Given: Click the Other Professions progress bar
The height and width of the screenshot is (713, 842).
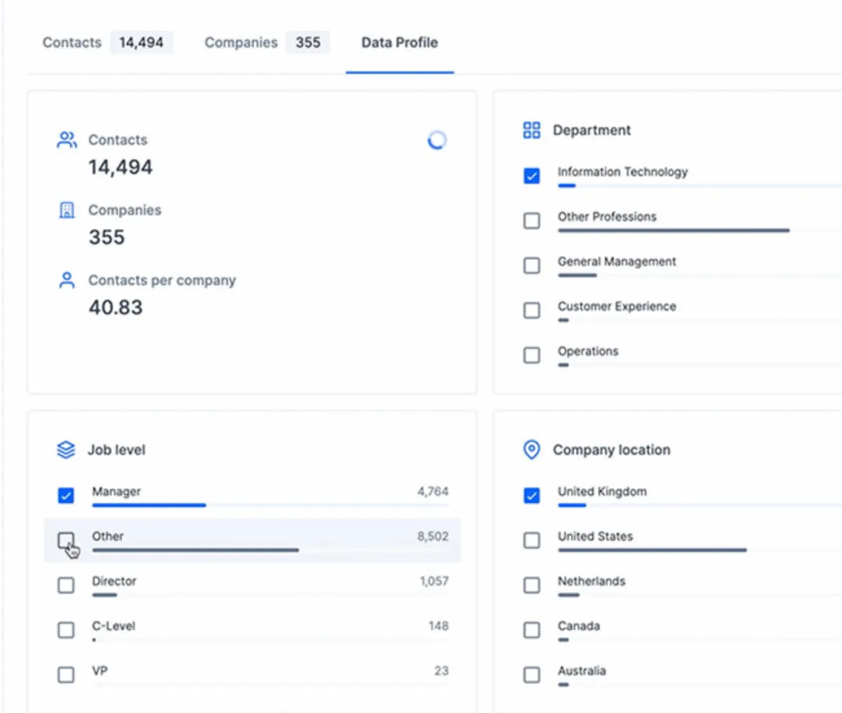Looking at the screenshot, I should click(x=674, y=230).
